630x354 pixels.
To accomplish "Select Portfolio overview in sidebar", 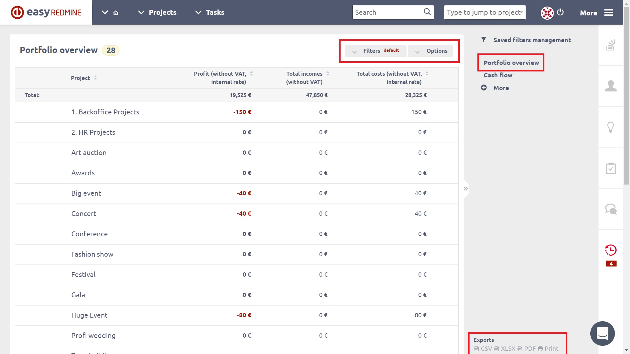I will [511, 63].
